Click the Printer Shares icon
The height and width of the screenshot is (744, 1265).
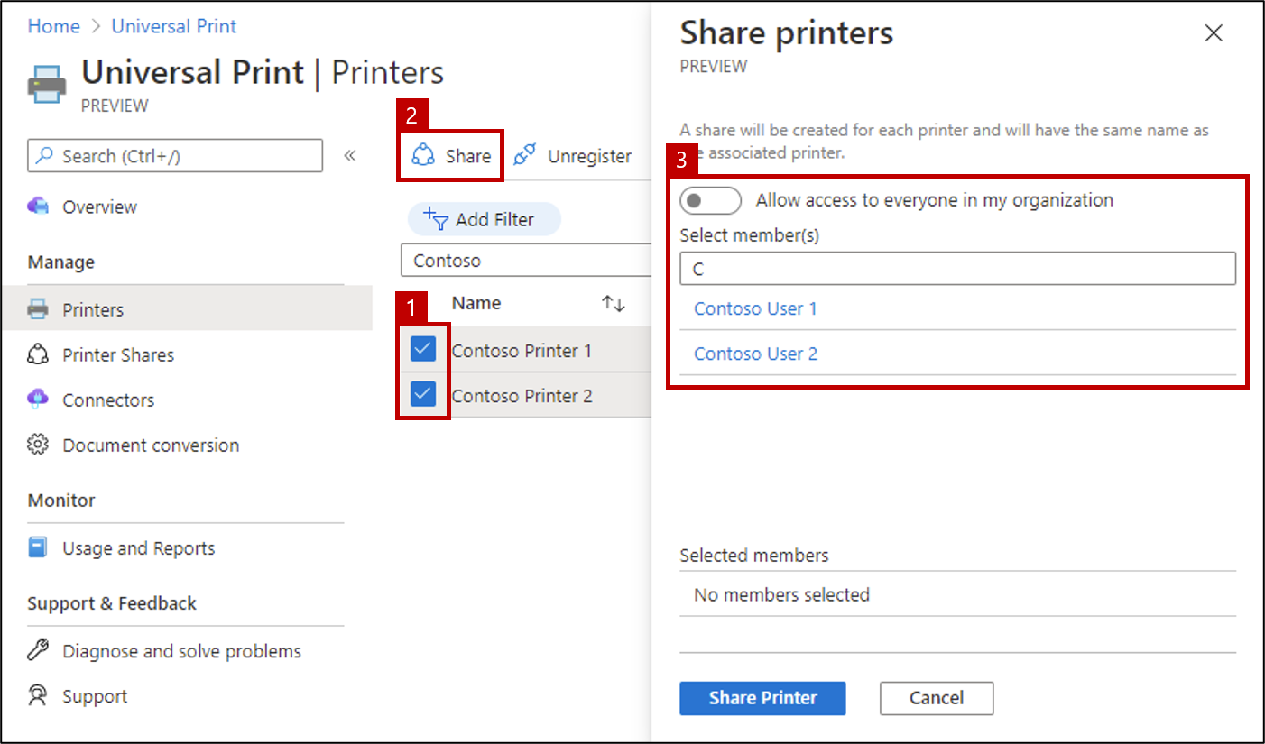tap(38, 354)
